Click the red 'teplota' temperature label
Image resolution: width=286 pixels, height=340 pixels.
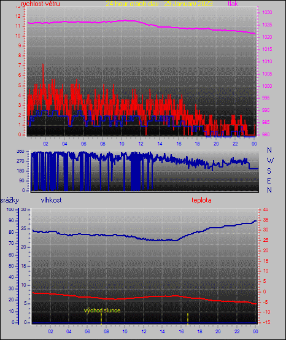(x=201, y=200)
